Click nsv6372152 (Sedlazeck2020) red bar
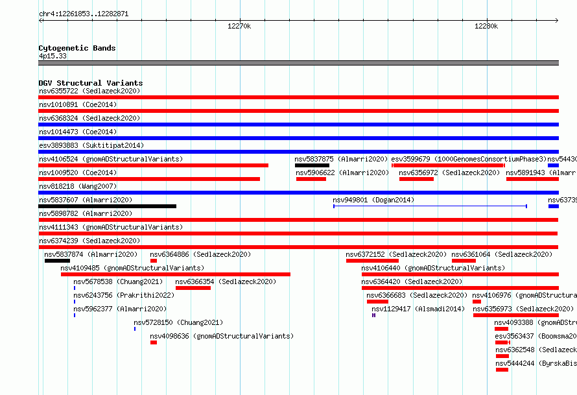The height and width of the screenshot is (395, 577). pos(372,261)
